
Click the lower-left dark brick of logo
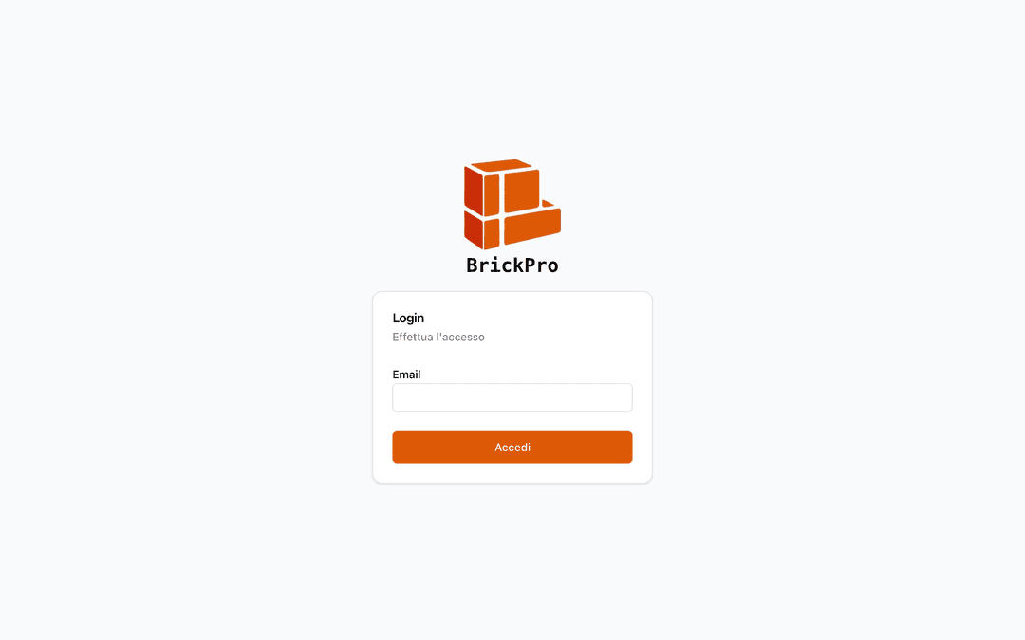[474, 229]
